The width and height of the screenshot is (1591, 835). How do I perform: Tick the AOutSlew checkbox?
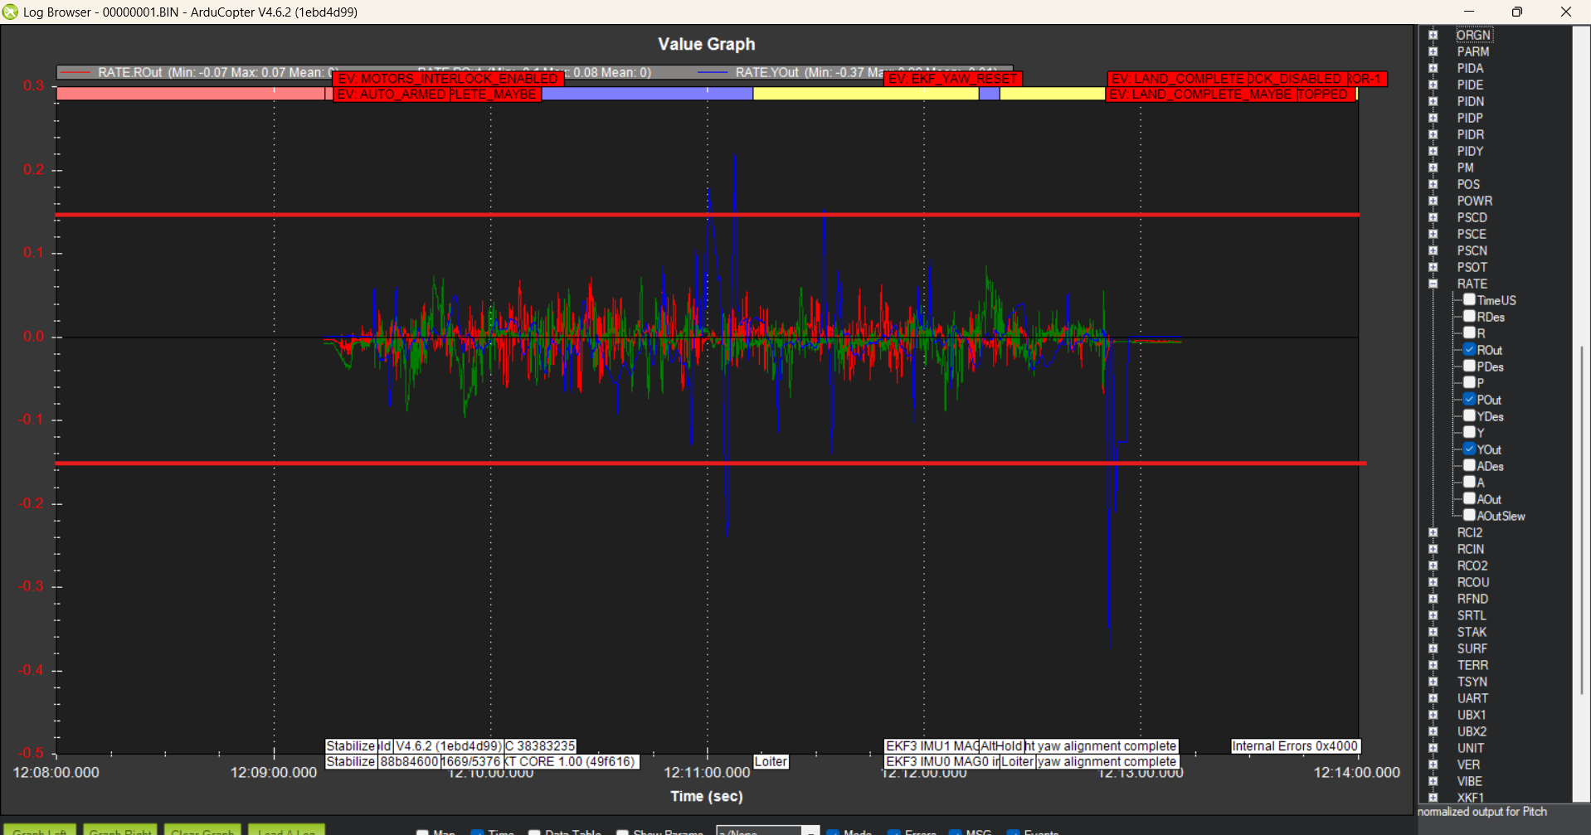pos(1469,516)
